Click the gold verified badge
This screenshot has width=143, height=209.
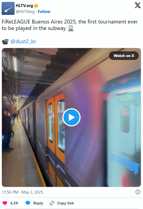coord(36,6)
